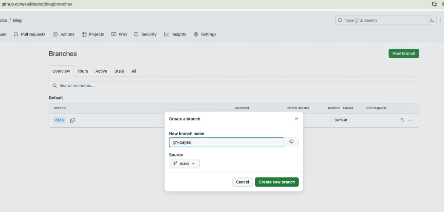Cancel the branch creation dialog

242,182
